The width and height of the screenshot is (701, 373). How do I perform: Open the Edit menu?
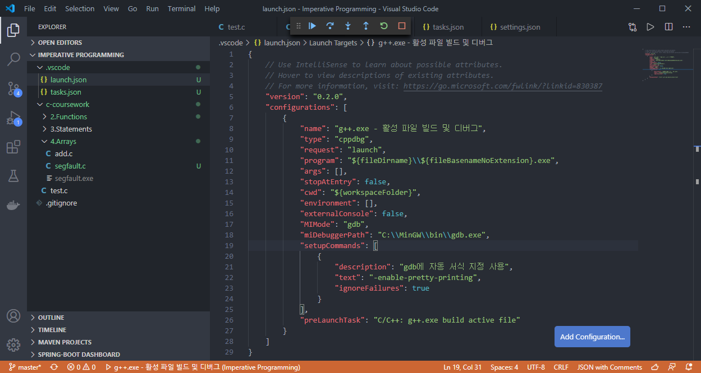[50, 9]
